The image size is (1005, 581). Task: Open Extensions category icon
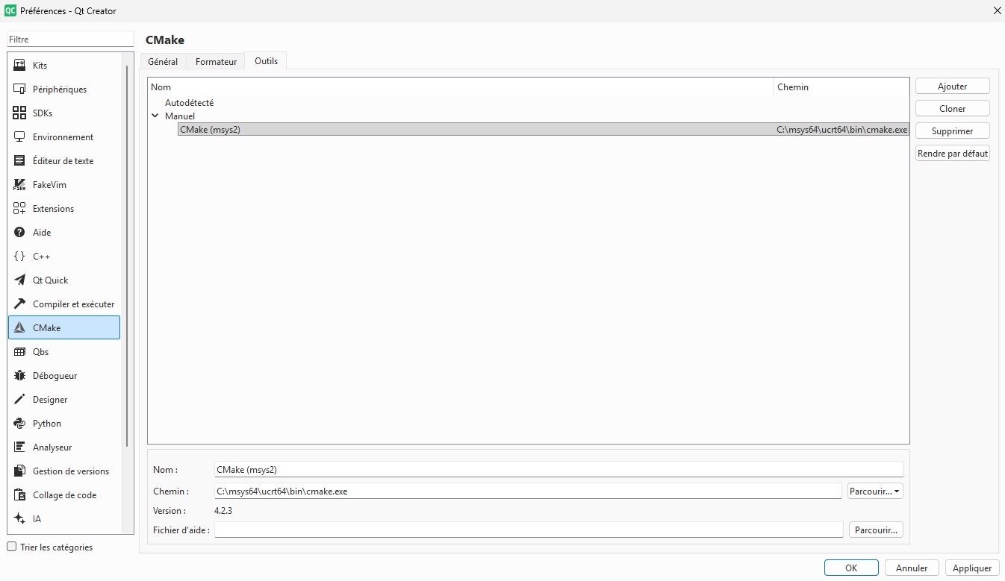pos(20,209)
